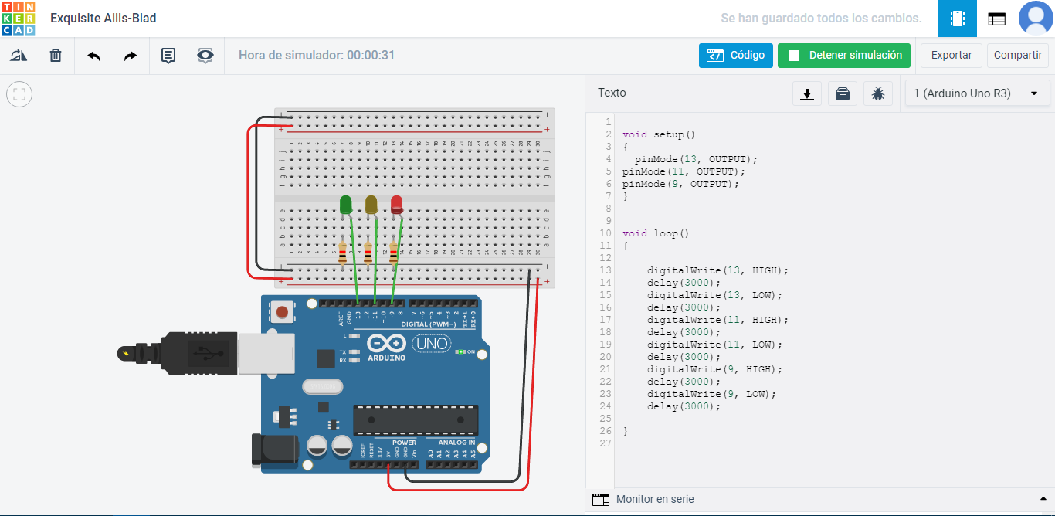Click code line digitalWrite(13, HIGH);
This screenshot has width=1055, height=516.
pyautogui.click(x=717, y=270)
